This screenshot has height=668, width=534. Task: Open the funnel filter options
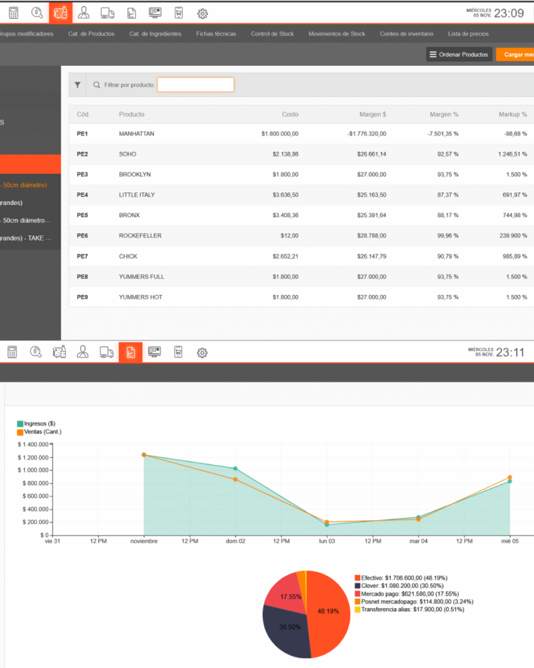click(78, 85)
